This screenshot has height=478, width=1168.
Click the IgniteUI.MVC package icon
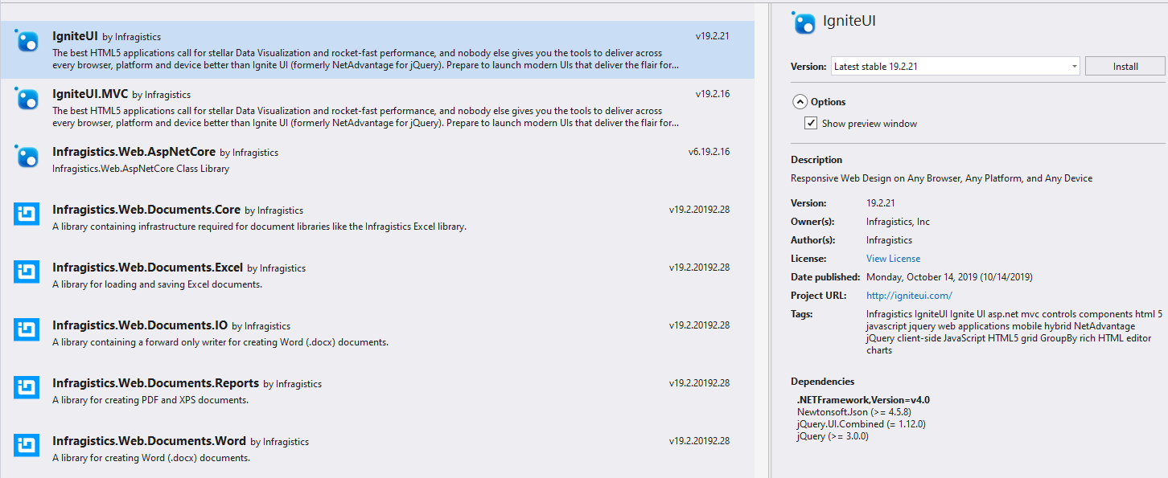pos(27,99)
